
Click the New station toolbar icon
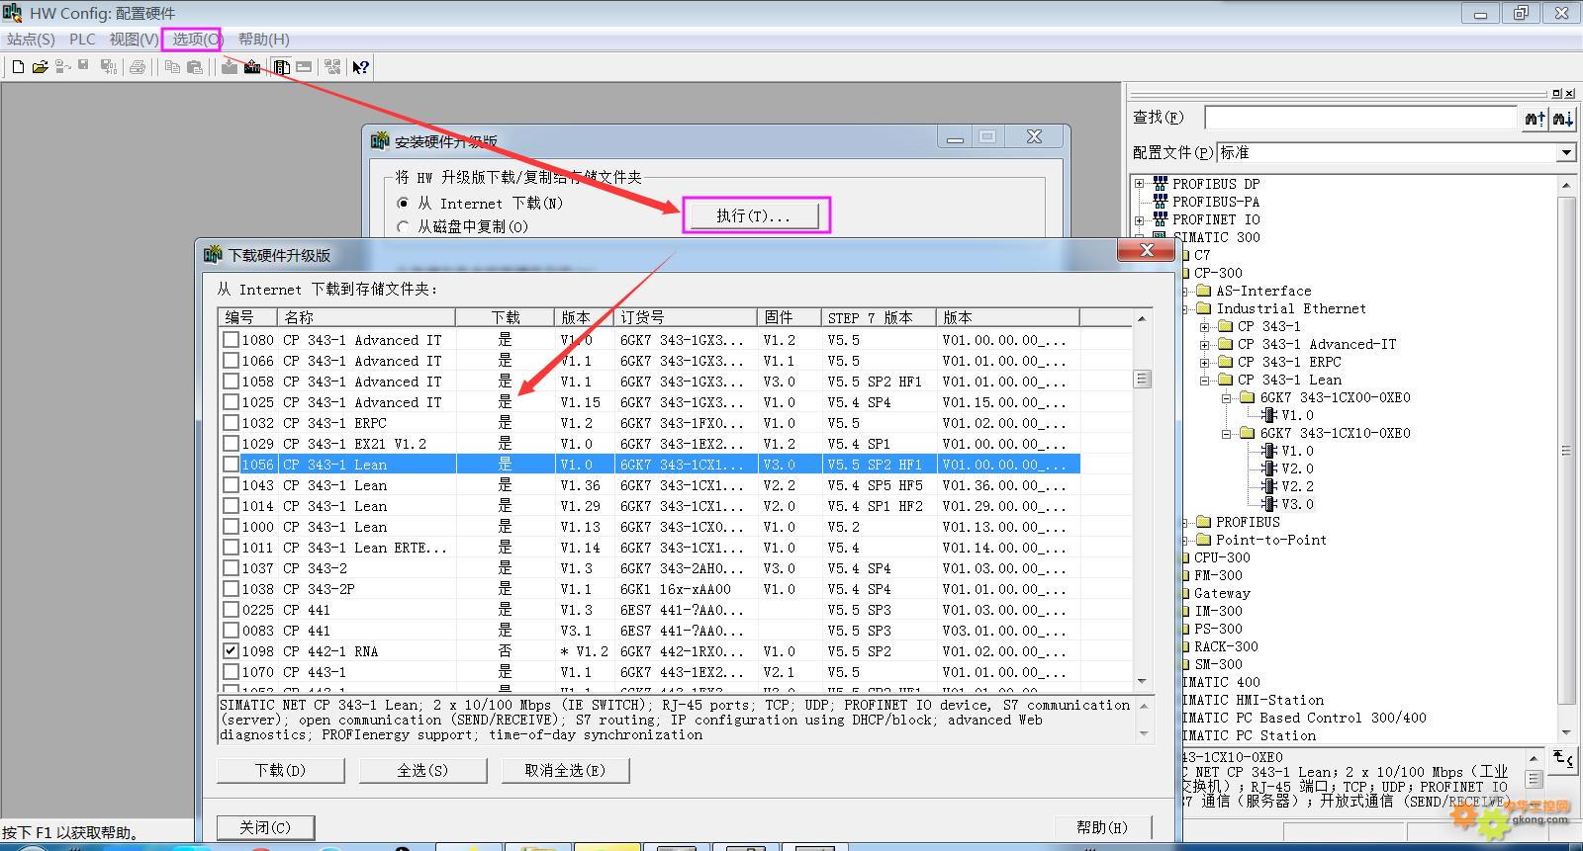pyautogui.click(x=18, y=67)
